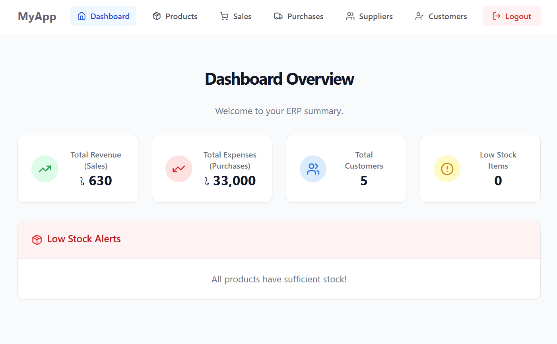Image resolution: width=557 pixels, height=344 pixels.
Task: Log out using the Logout button
Action: [512, 16]
